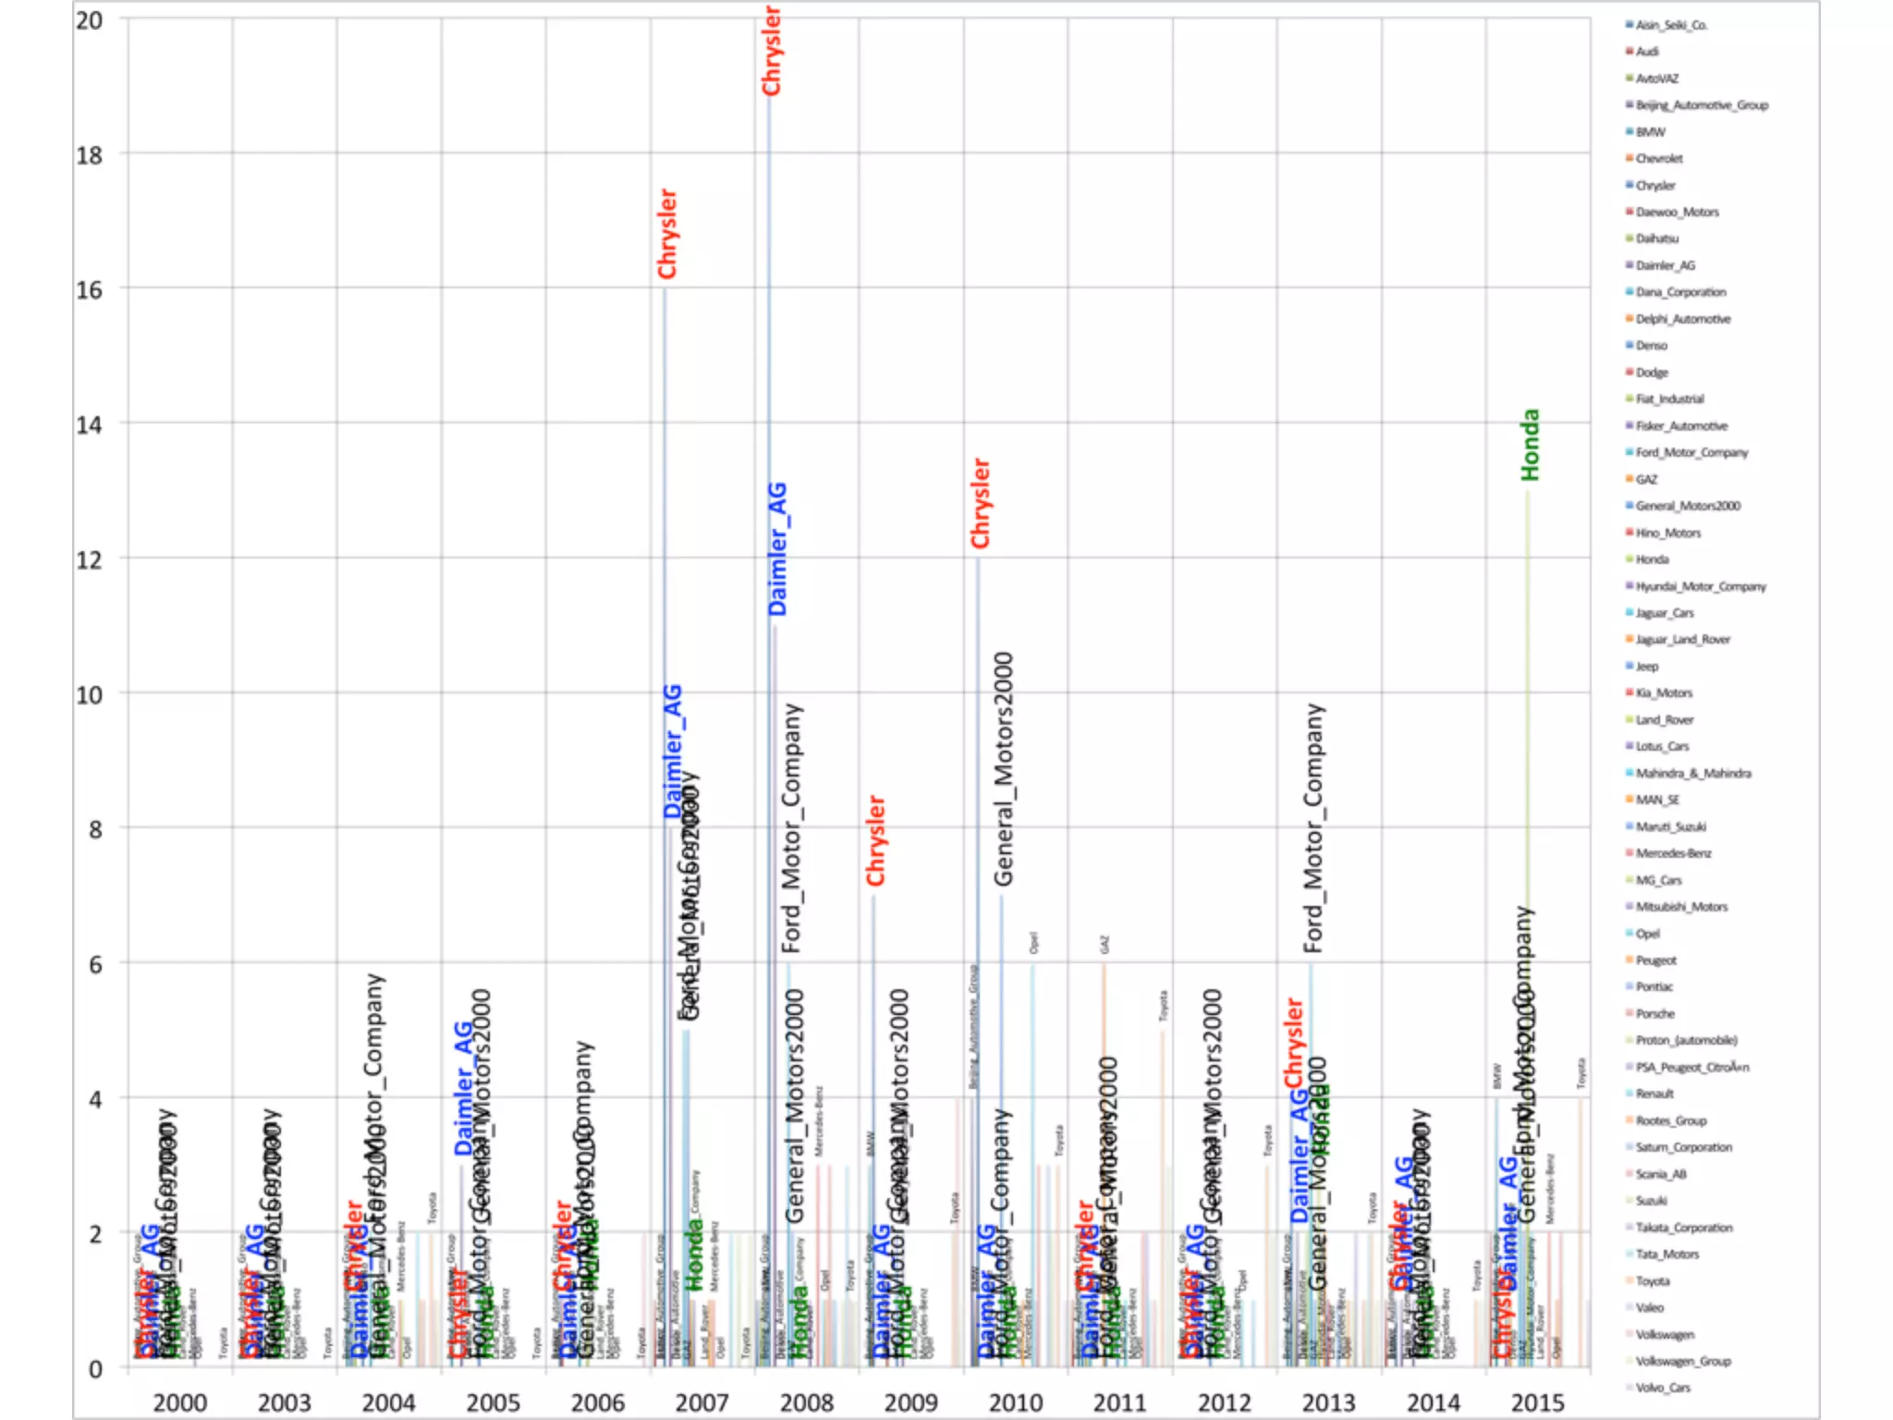The image size is (1893, 1420).
Task: Select the y-axis value 20
Action: (x=90, y=20)
